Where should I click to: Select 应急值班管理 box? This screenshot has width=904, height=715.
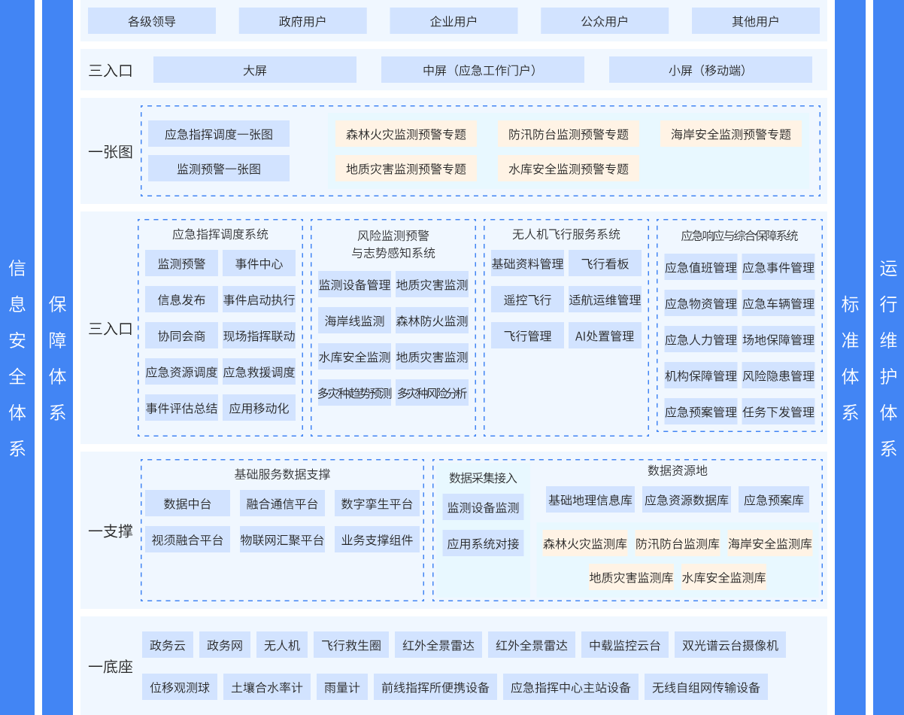click(x=700, y=267)
